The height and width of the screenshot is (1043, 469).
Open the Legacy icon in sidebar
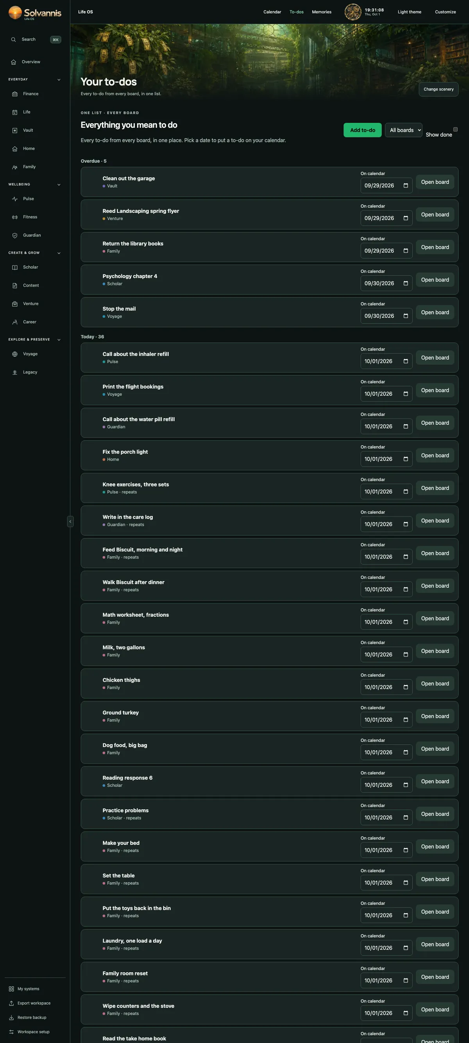(x=15, y=372)
